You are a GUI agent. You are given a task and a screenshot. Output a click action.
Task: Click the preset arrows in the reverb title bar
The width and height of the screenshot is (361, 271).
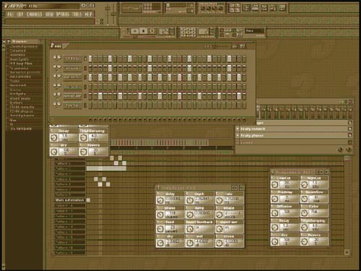pyautogui.click(x=320, y=172)
